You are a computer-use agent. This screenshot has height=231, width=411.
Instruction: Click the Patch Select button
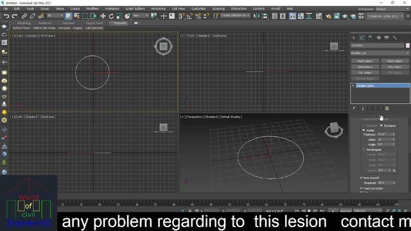[x=395, y=61]
